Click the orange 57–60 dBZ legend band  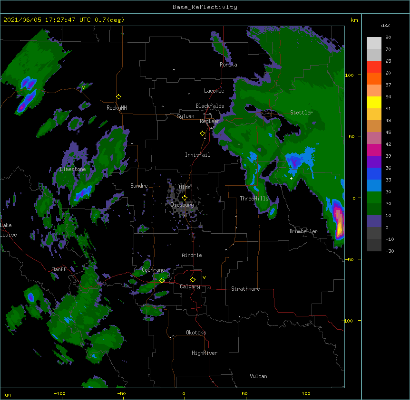(374, 79)
